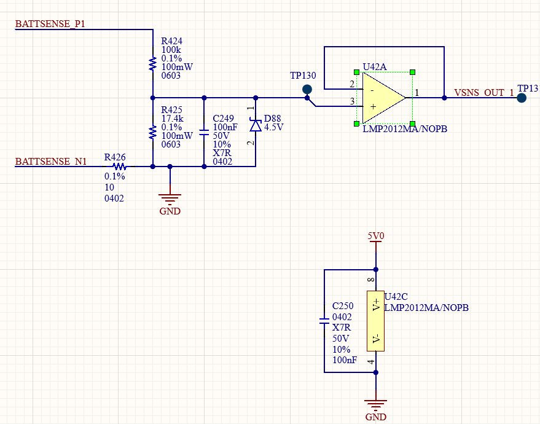Select Zener diode D88 symbol
540x424 pixels.
(x=256, y=125)
